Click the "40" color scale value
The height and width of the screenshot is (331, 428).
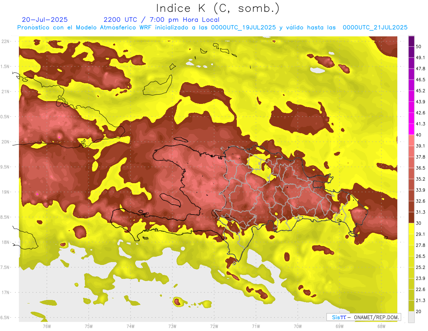pos(419,135)
